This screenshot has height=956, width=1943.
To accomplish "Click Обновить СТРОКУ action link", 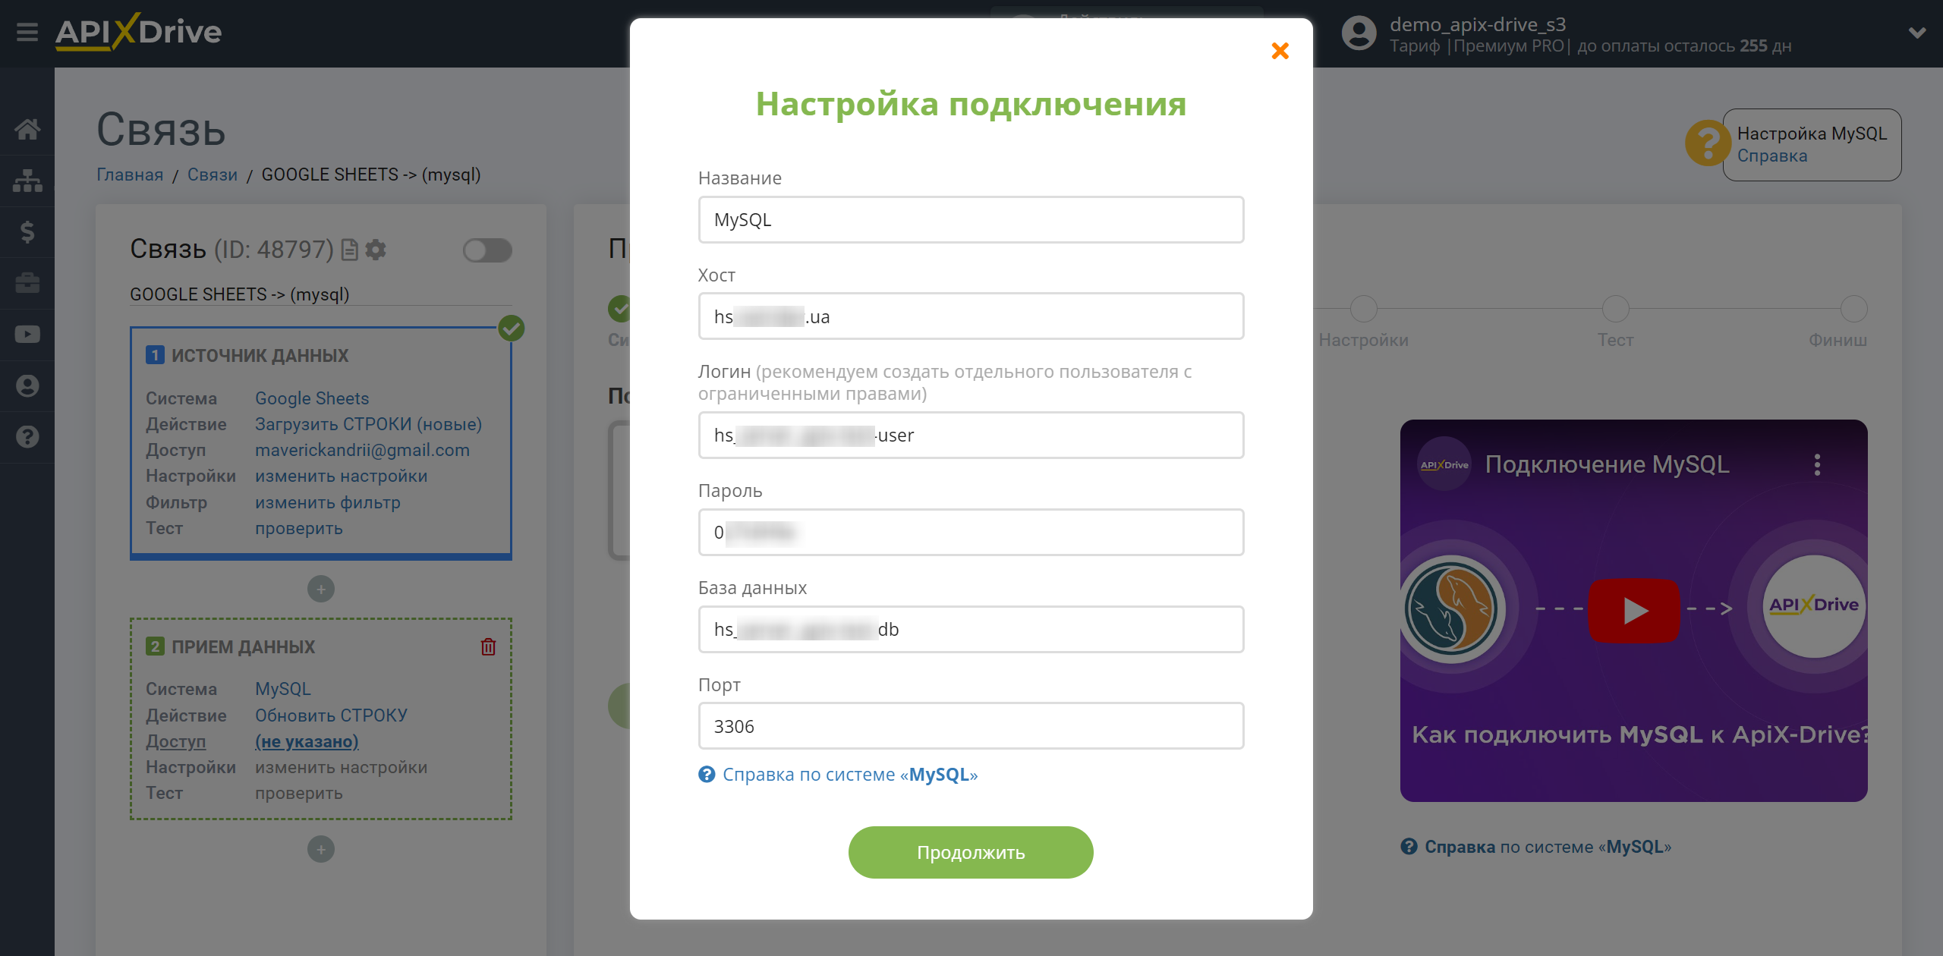I will click(332, 715).
